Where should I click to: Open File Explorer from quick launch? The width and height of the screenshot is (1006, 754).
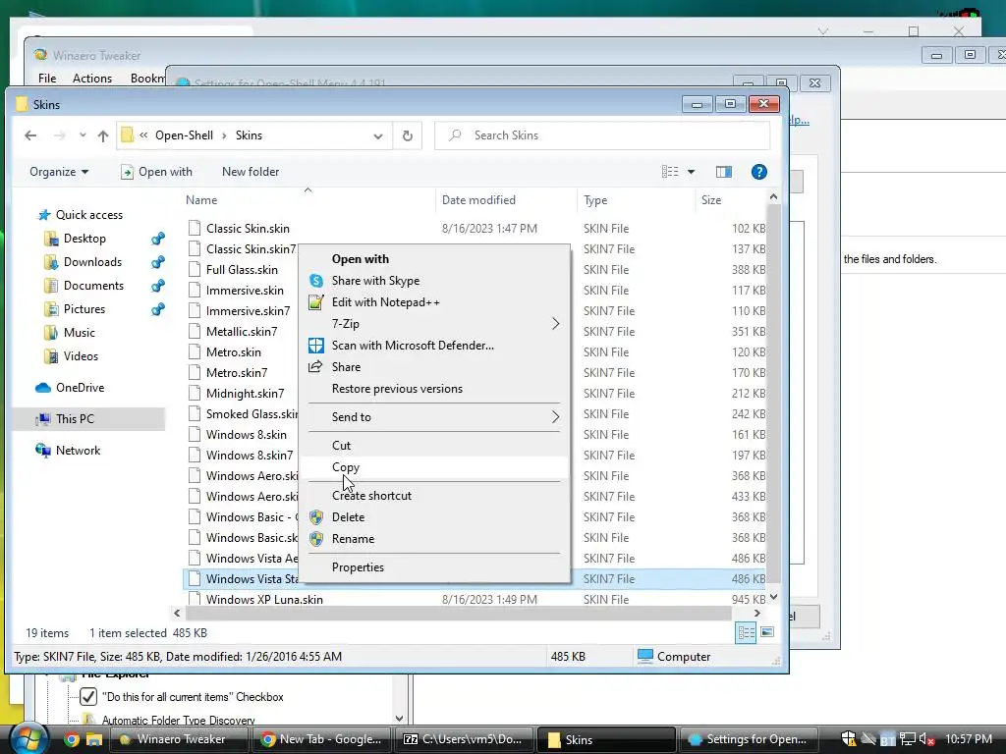pos(94,740)
